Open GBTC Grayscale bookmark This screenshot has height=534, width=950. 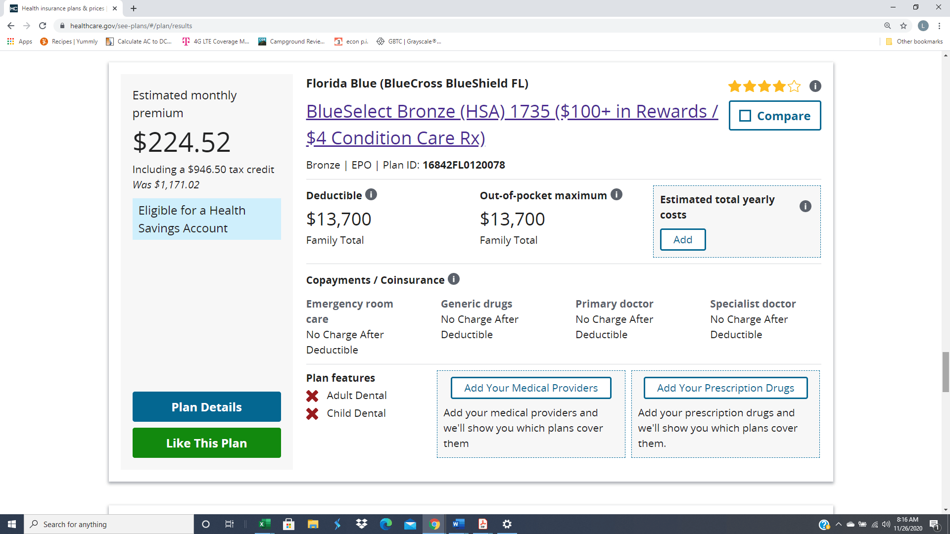[x=409, y=42]
